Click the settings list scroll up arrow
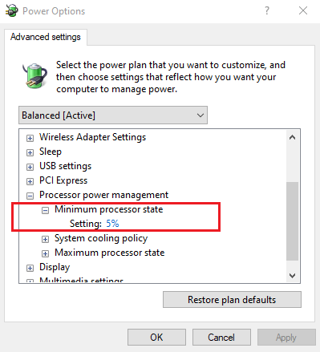This screenshot has width=320, height=352. [292, 137]
